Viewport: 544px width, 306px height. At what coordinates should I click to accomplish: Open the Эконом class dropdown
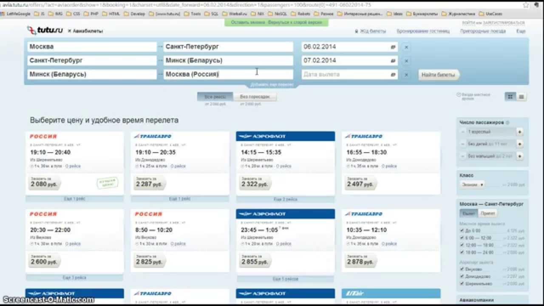(473, 185)
